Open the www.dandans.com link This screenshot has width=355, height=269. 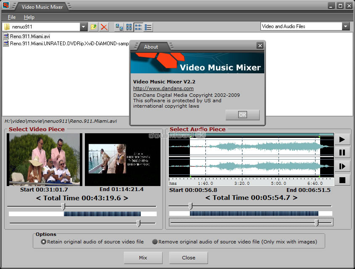pyautogui.click(x=163, y=88)
